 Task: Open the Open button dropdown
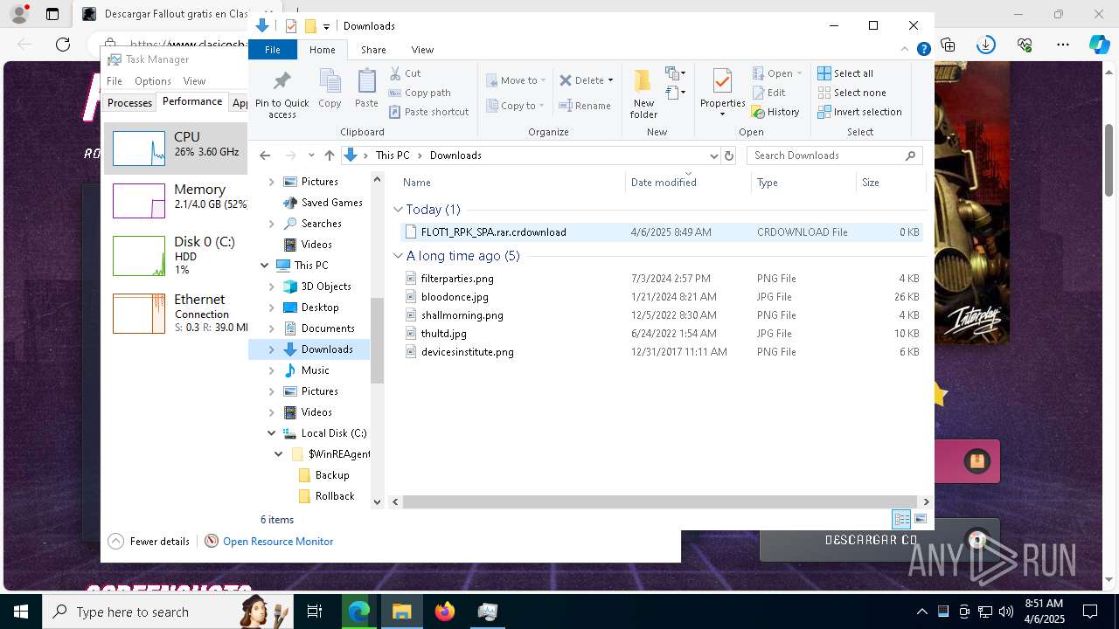coord(799,73)
